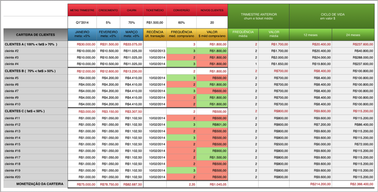Click the cleinte #14 row label

pyautogui.click(x=36, y=138)
